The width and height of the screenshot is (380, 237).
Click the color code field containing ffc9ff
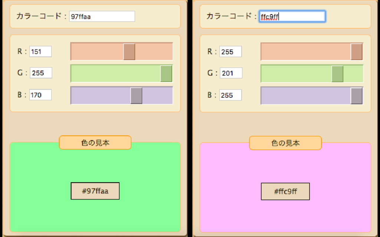tap(292, 16)
